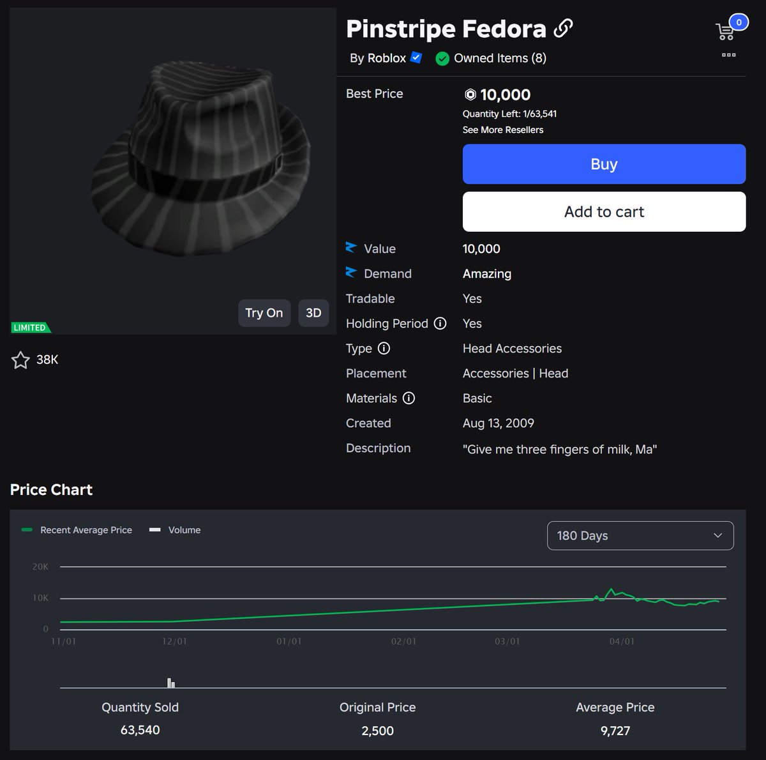Open See More Resellers link
The height and width of the screenshot is (760, 766).
point(503,130)
